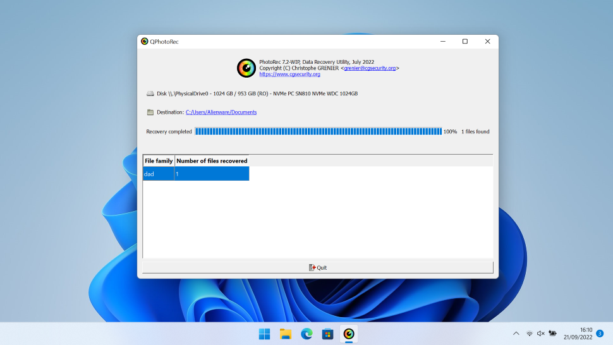Click the recovery progress bar

point(319,131)
